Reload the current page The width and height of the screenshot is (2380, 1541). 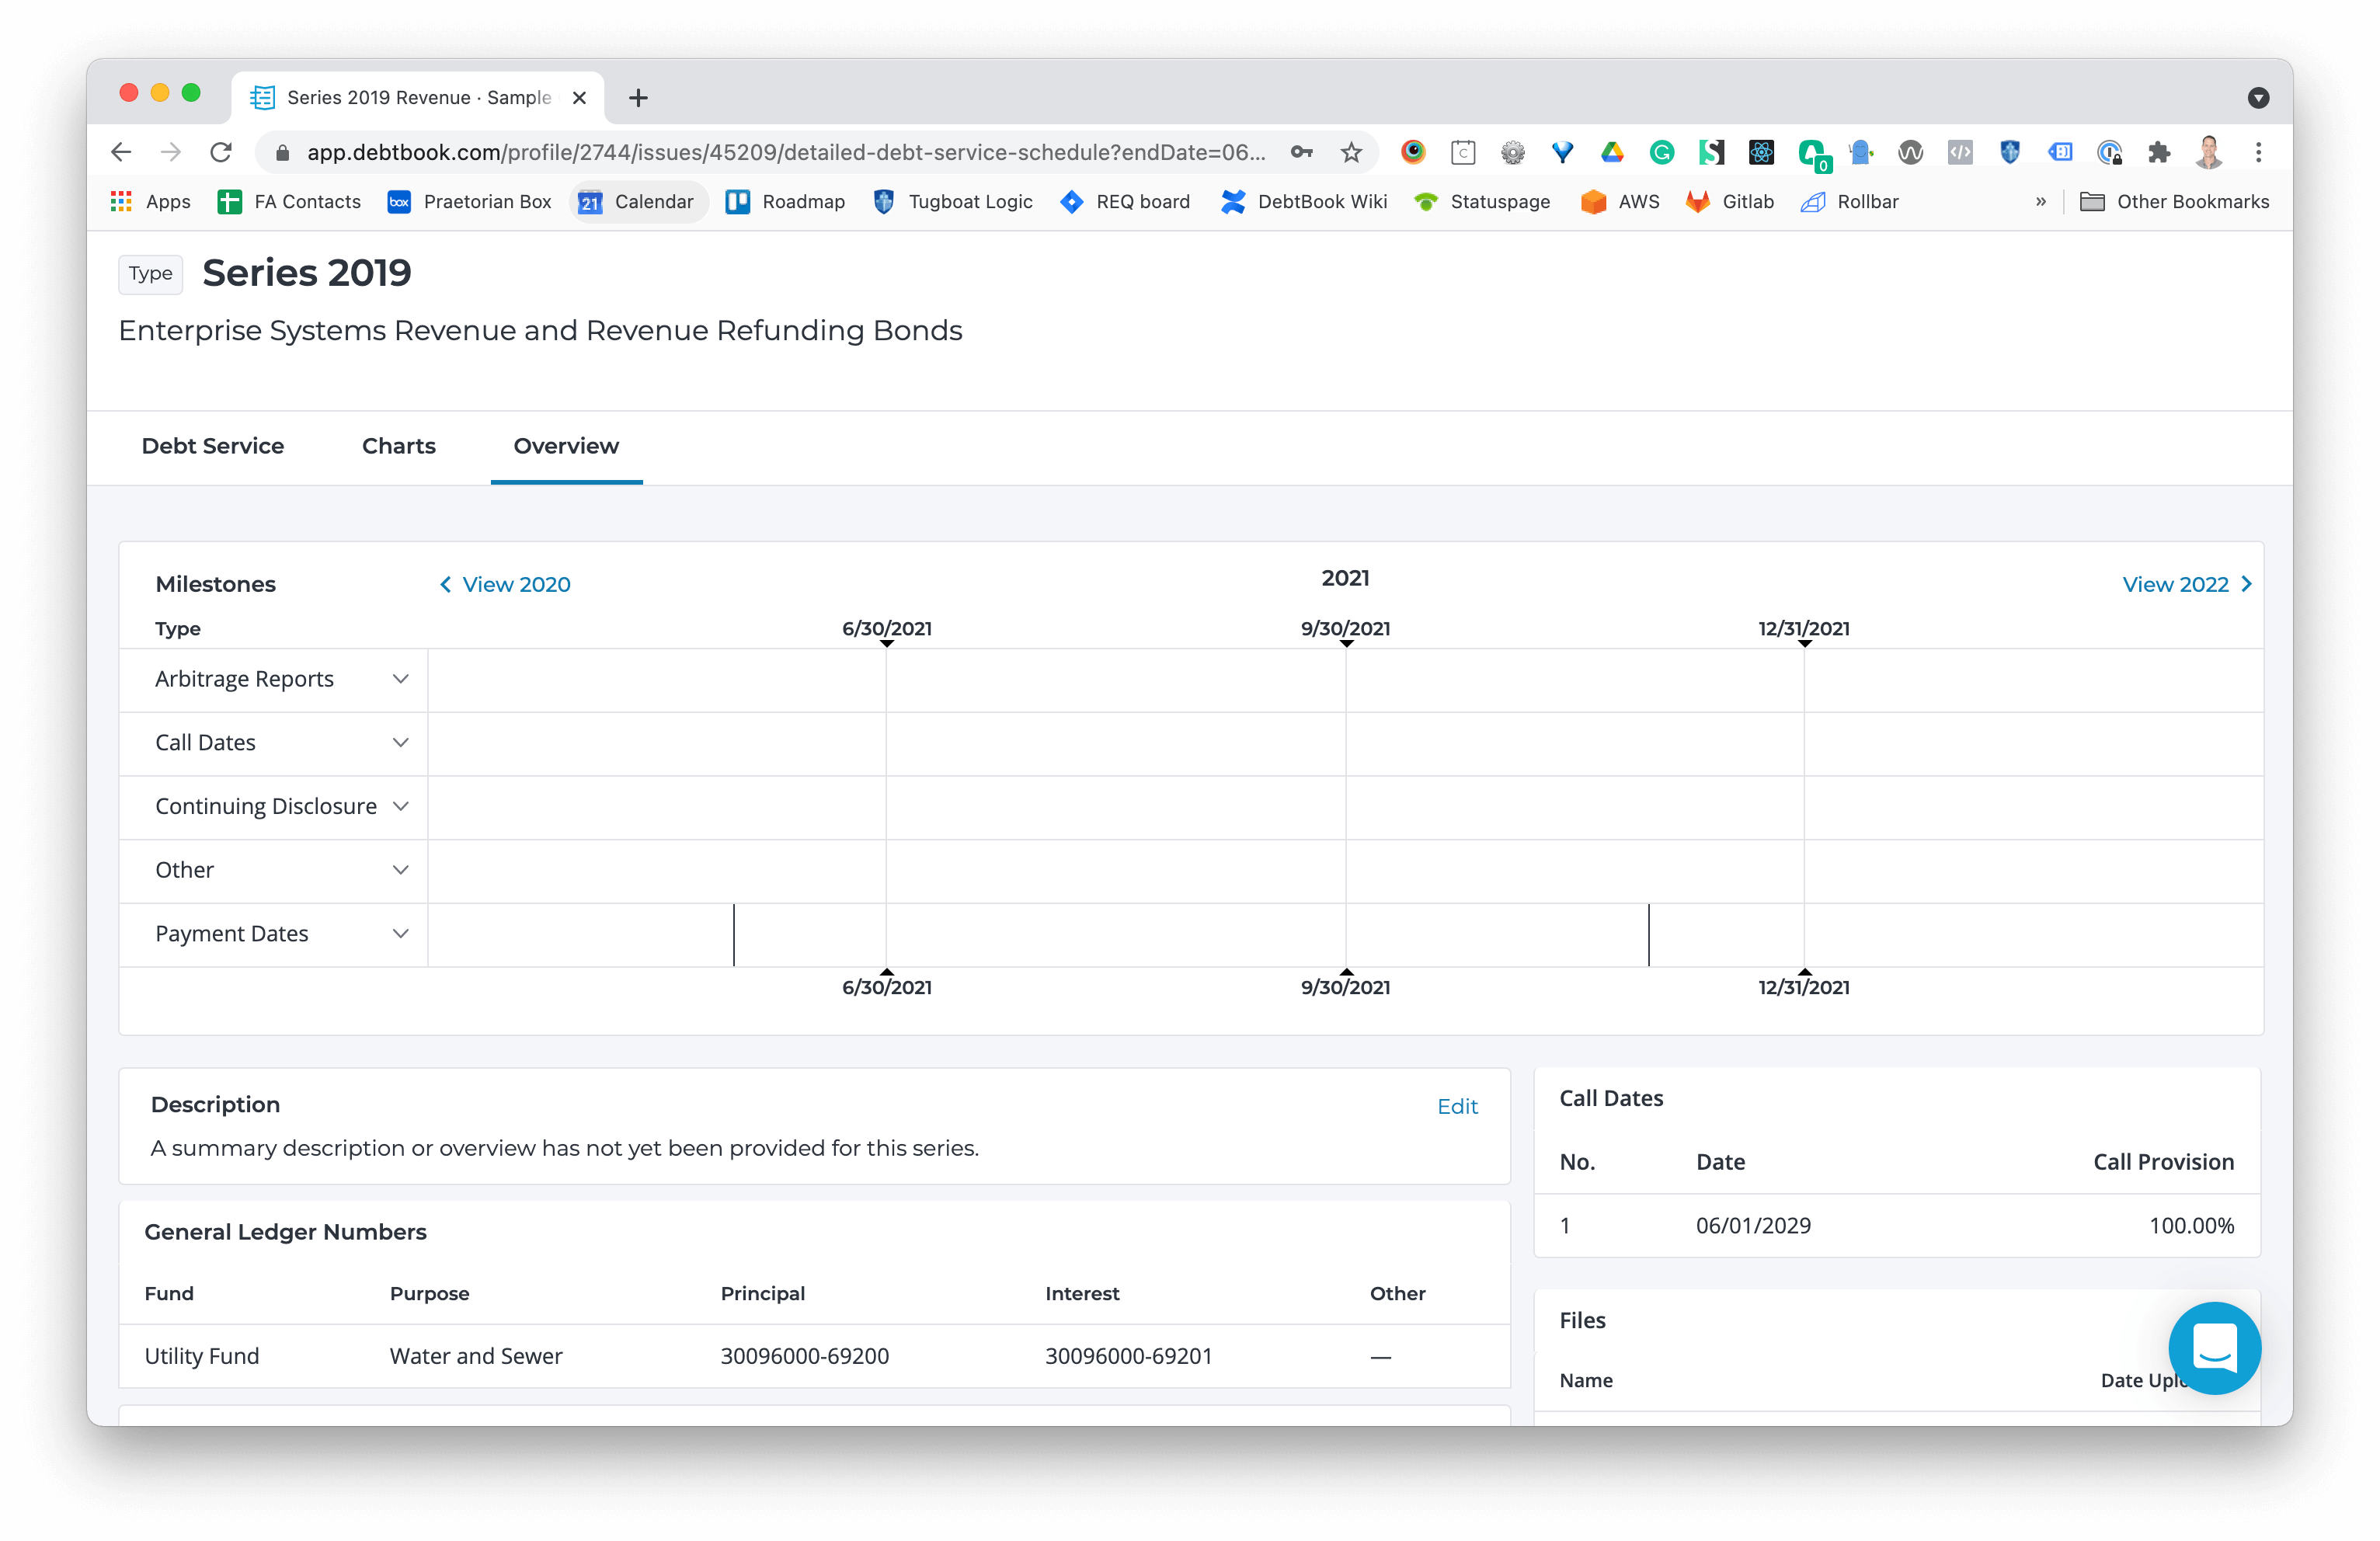(x=221, y=152)
